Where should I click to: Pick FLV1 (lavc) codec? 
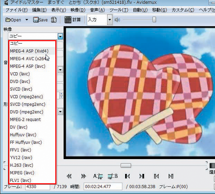32,180
